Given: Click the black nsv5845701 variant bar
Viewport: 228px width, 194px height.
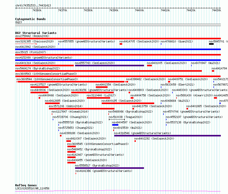Looking at the screenshot, I should (x=211, y=44).
